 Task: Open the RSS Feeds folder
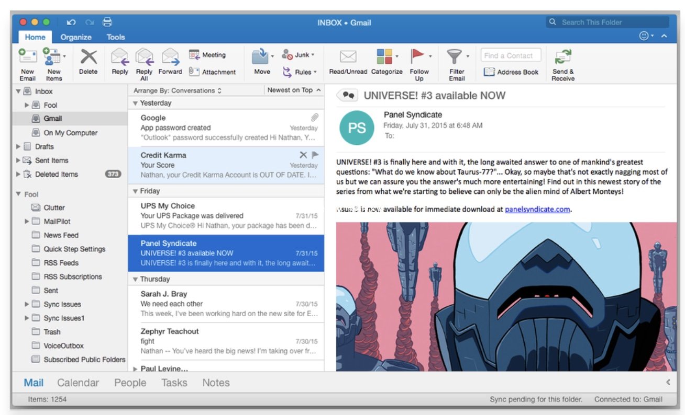[70, 263]
